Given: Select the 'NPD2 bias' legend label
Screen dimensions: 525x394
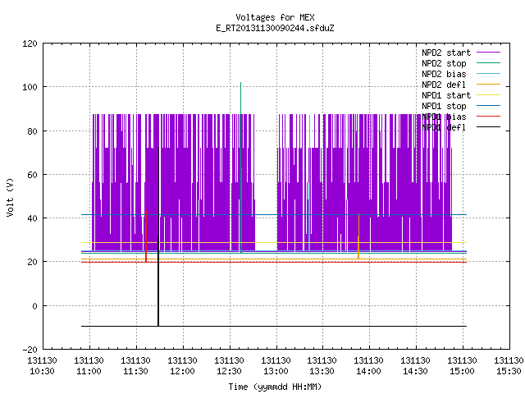Looking at the screenshot, I should [x=444, y=74].
